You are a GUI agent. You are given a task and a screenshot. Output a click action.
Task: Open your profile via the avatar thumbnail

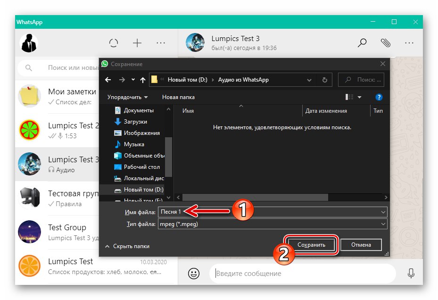(30, 42)
